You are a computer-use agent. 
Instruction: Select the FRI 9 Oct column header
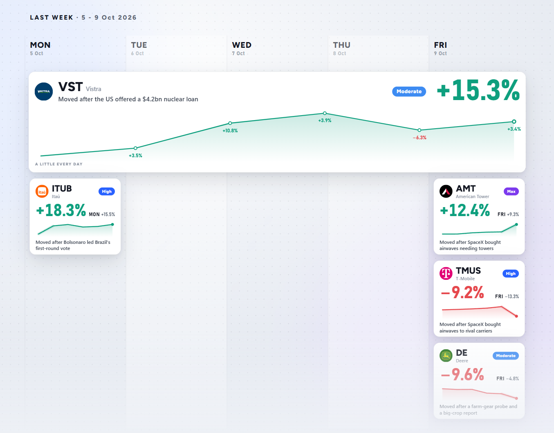coord(440,48)
